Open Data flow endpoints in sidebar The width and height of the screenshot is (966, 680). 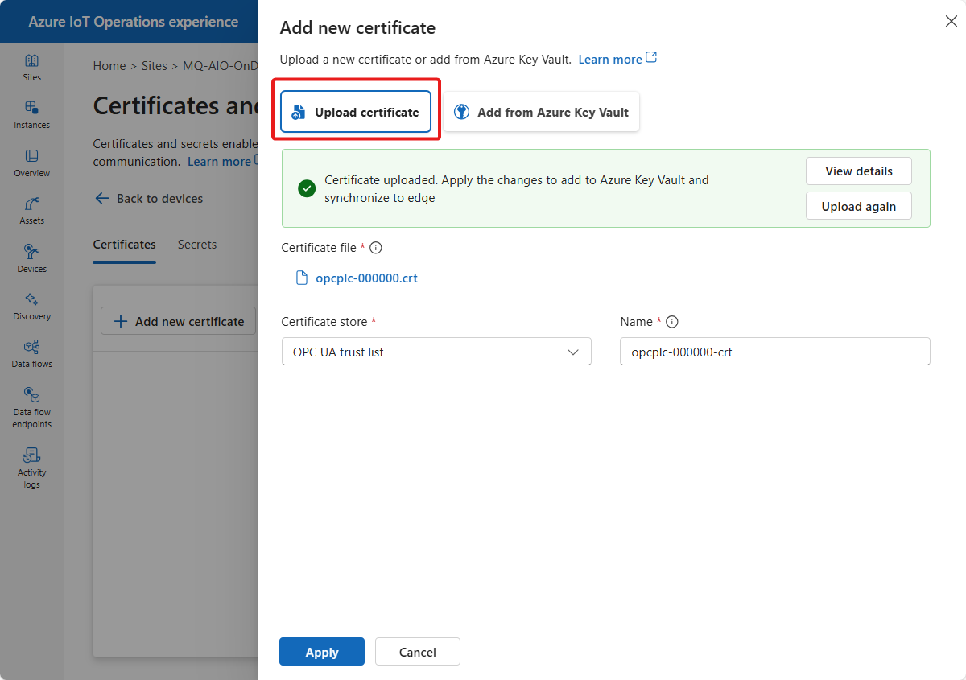click(x=31, y=406)
